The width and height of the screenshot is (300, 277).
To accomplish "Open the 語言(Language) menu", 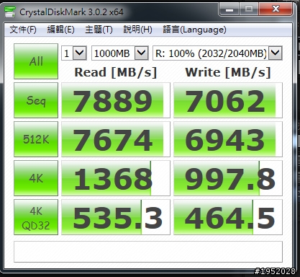I will (194, 30).
